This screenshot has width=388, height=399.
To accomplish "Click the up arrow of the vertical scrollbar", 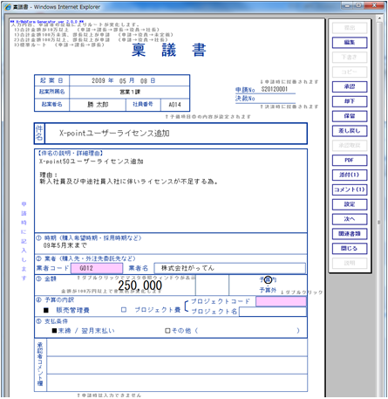I will click(x=379, y=18).
